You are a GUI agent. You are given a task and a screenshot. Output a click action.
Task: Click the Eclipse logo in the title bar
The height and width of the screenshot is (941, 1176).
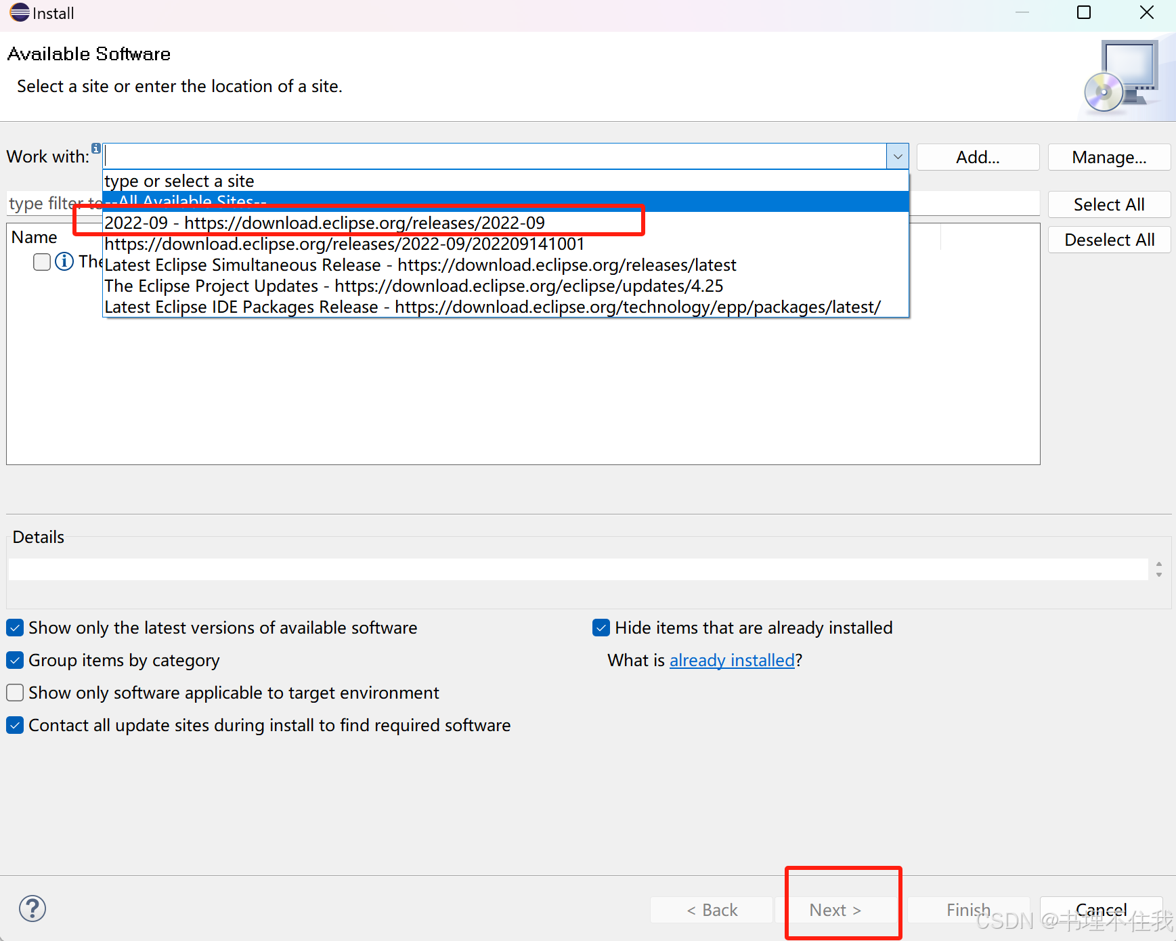tap(18, 12)
